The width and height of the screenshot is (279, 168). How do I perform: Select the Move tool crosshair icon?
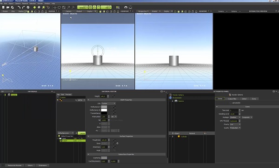pyautogui.click(x=55, y=7)
